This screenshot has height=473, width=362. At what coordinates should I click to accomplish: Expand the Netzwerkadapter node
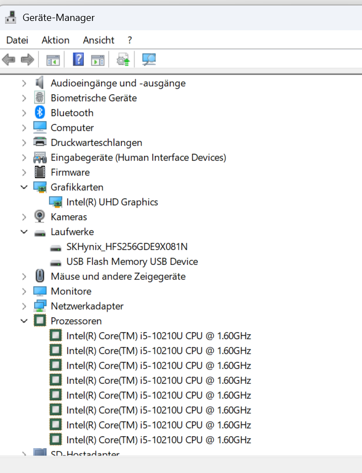click(x=24, y=306)
